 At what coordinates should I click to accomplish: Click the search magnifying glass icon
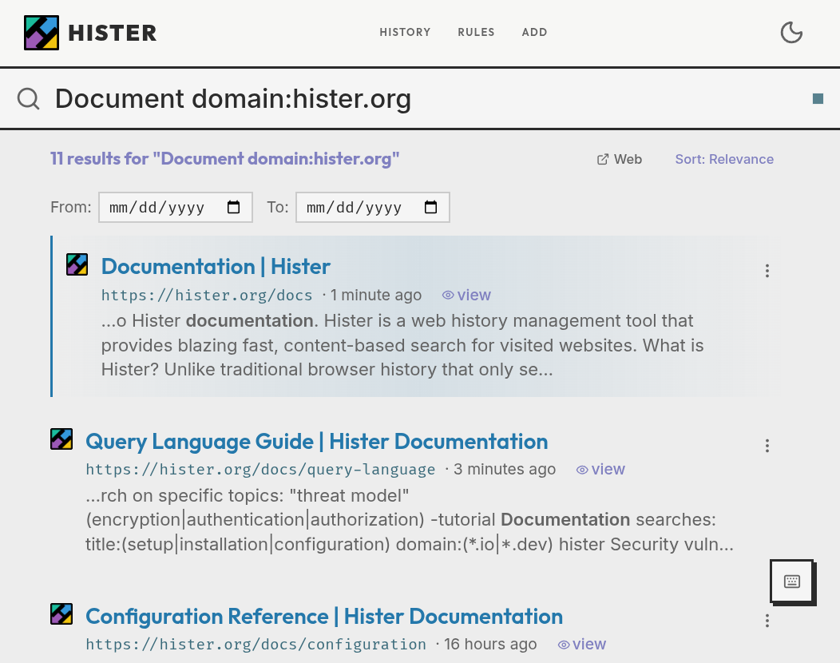(x=29, y=98)
